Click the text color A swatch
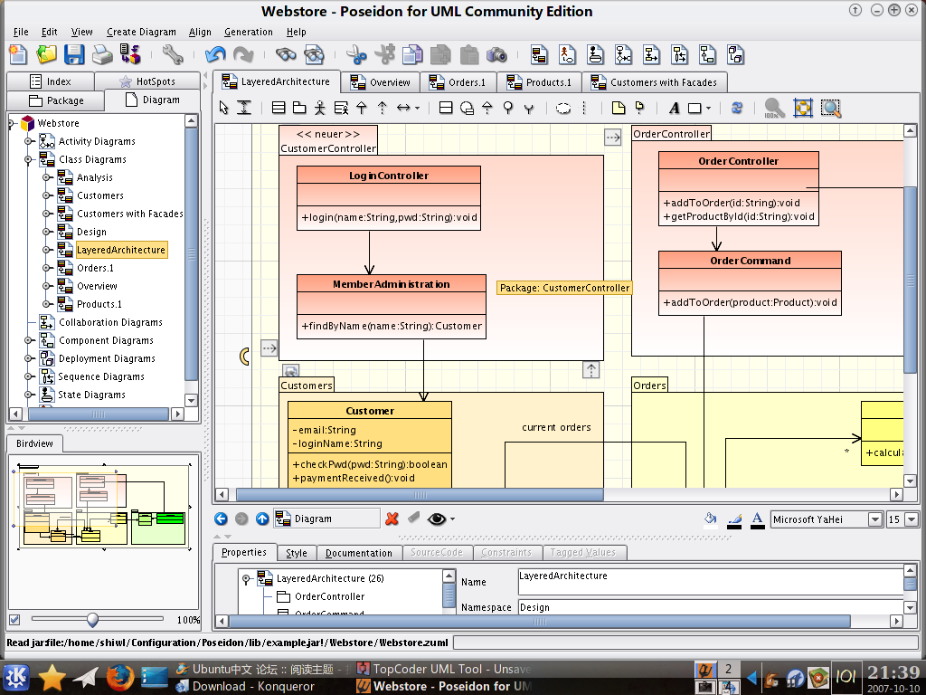The image size is (926, 695). click(x=757, y=519)
